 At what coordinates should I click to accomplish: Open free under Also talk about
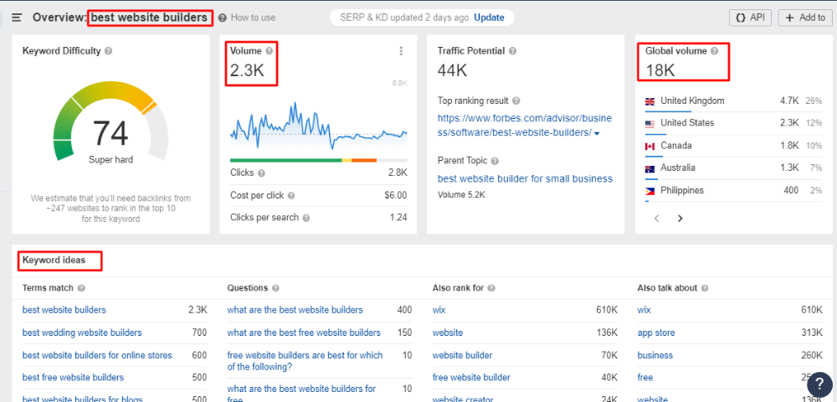click(x=644, y=378)
